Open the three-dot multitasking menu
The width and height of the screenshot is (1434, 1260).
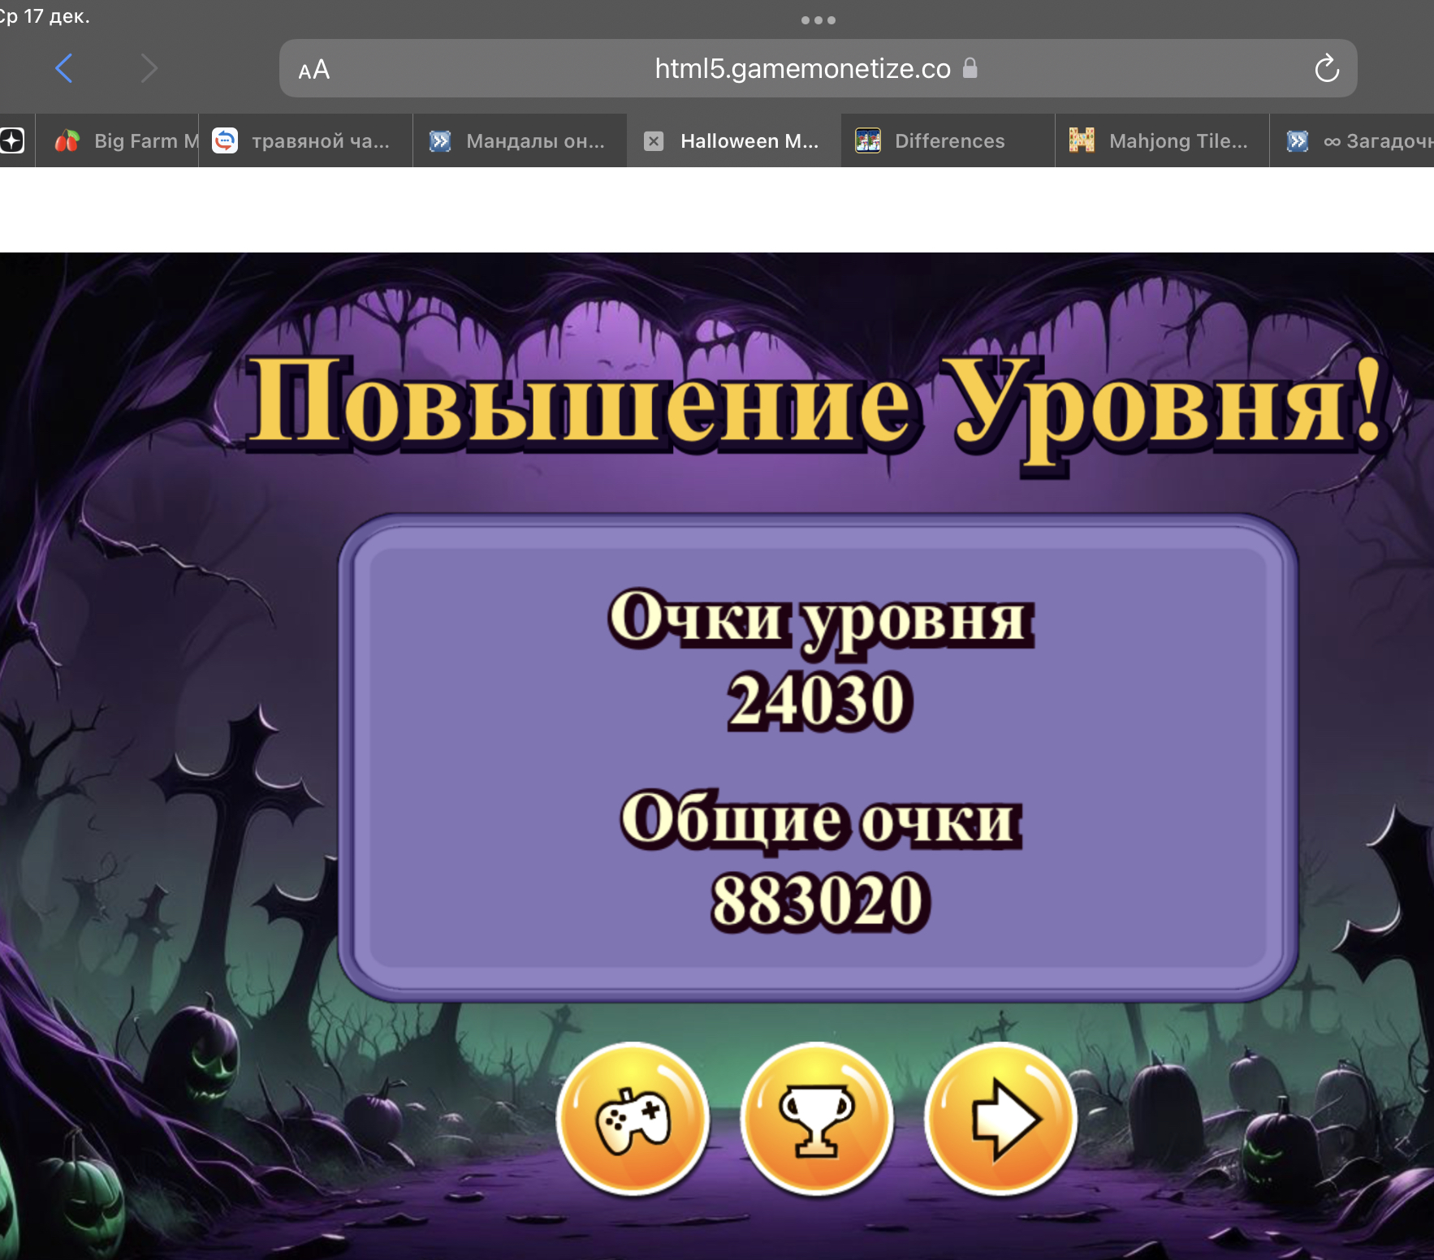(x=818, y=20)
